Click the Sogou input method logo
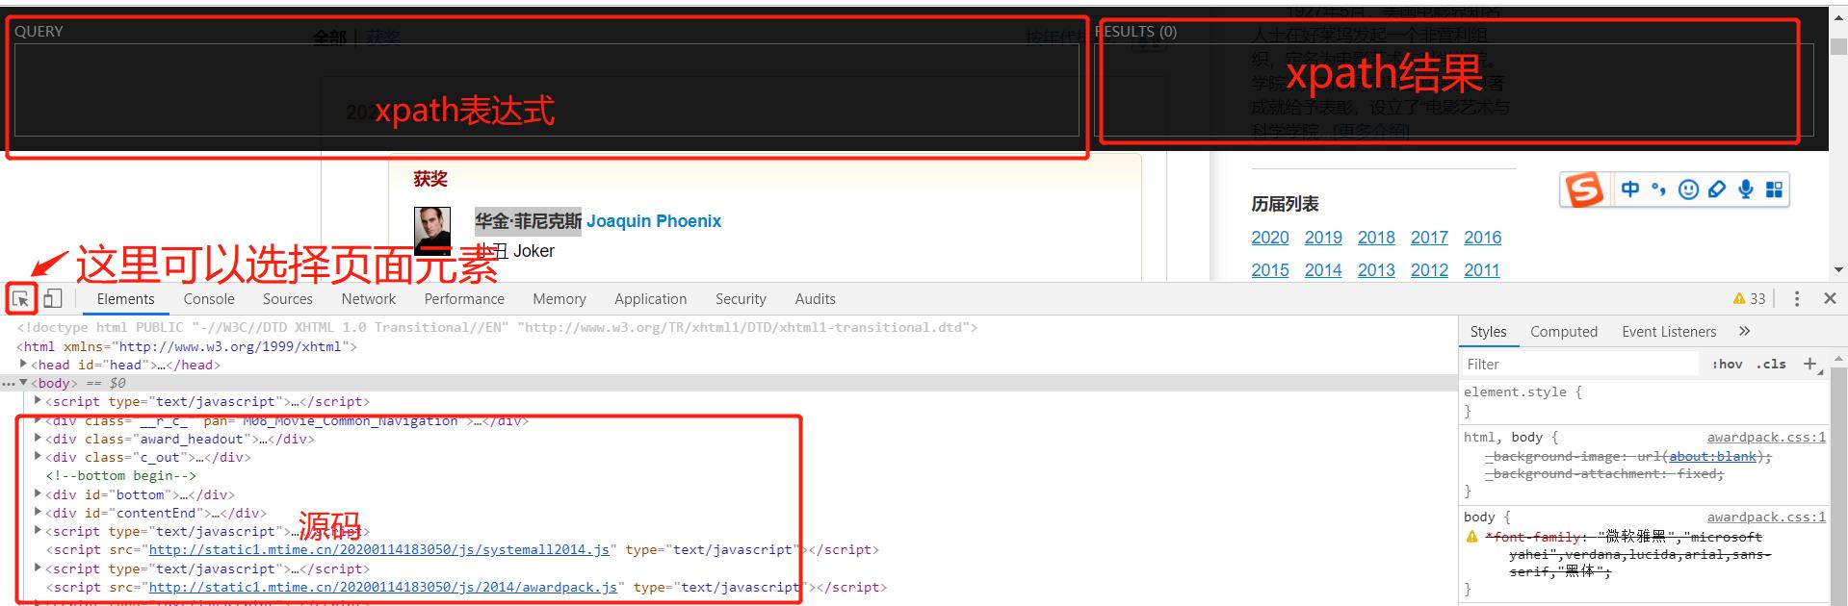The image size is (1848, 606). pyautogui.click(x=1584, y=189)
